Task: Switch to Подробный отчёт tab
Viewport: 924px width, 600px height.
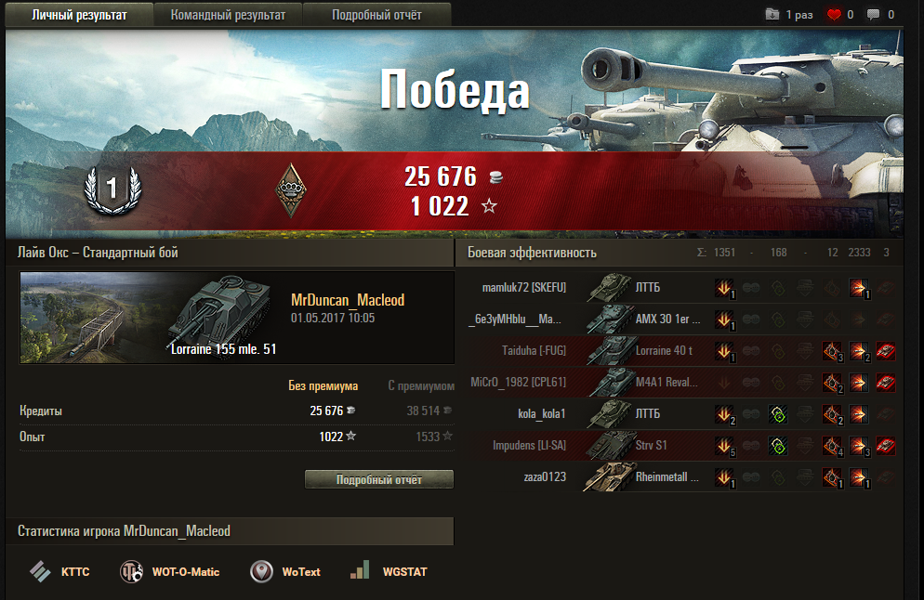Action: tap(376, 15)
